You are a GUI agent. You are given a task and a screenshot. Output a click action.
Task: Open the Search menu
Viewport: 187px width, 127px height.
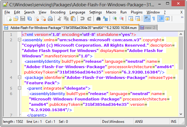[x=29, y=12]
